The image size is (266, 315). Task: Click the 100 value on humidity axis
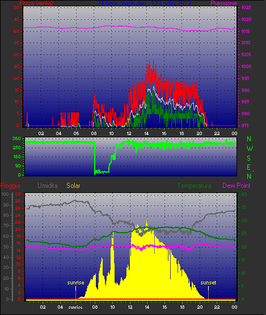point(5,194)
